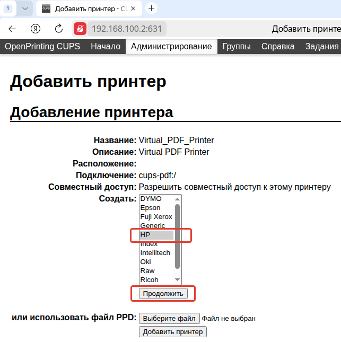Select Intellitech in the manufacturer list
This screenshot has height=342, width=341.
tap(156, 253)
